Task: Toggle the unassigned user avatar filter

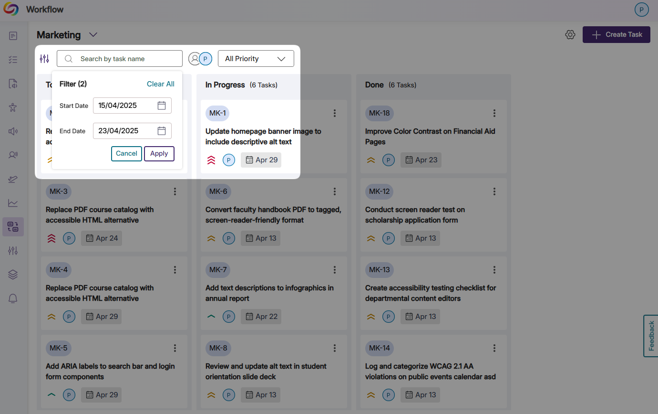Action: point(194,59)
